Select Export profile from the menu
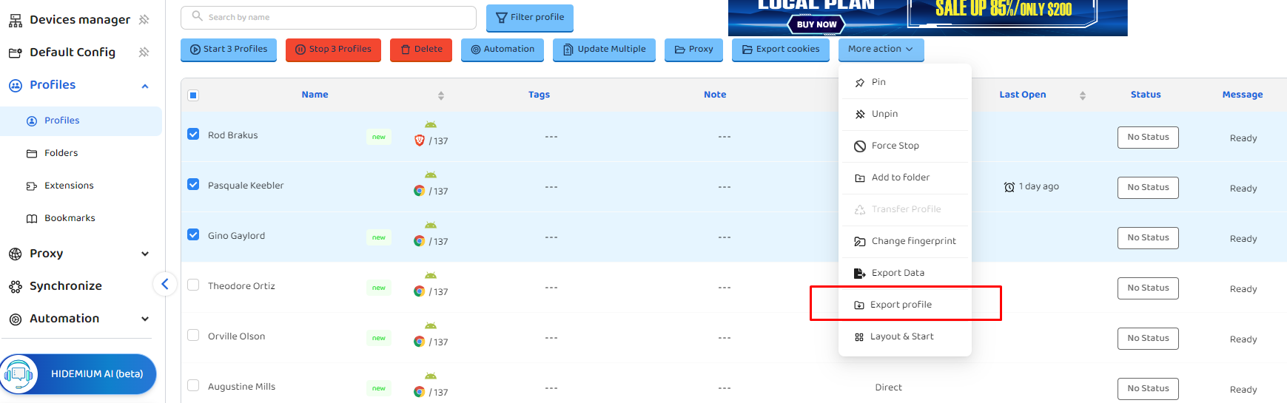Viewport: 1287px width, 403px height. (x=901, y=305)
